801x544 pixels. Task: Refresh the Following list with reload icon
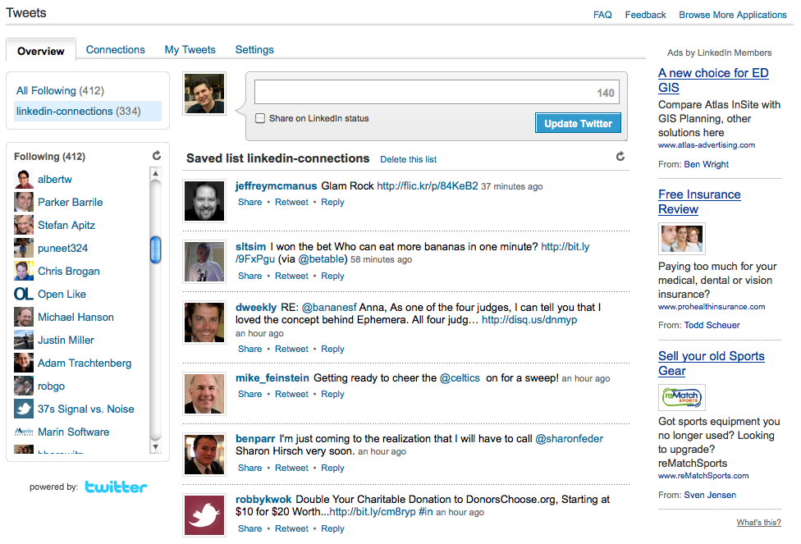pyautogui.click(x=157, y=156)
